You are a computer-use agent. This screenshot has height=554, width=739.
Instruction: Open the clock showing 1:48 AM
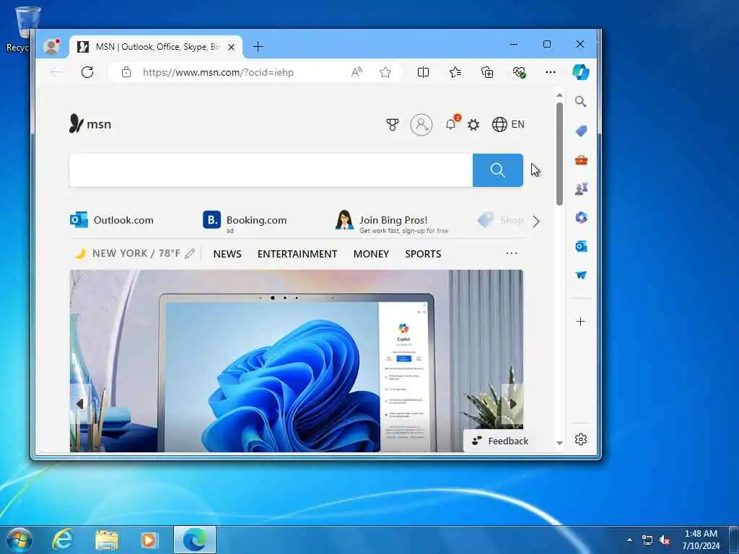pos(701,540)
